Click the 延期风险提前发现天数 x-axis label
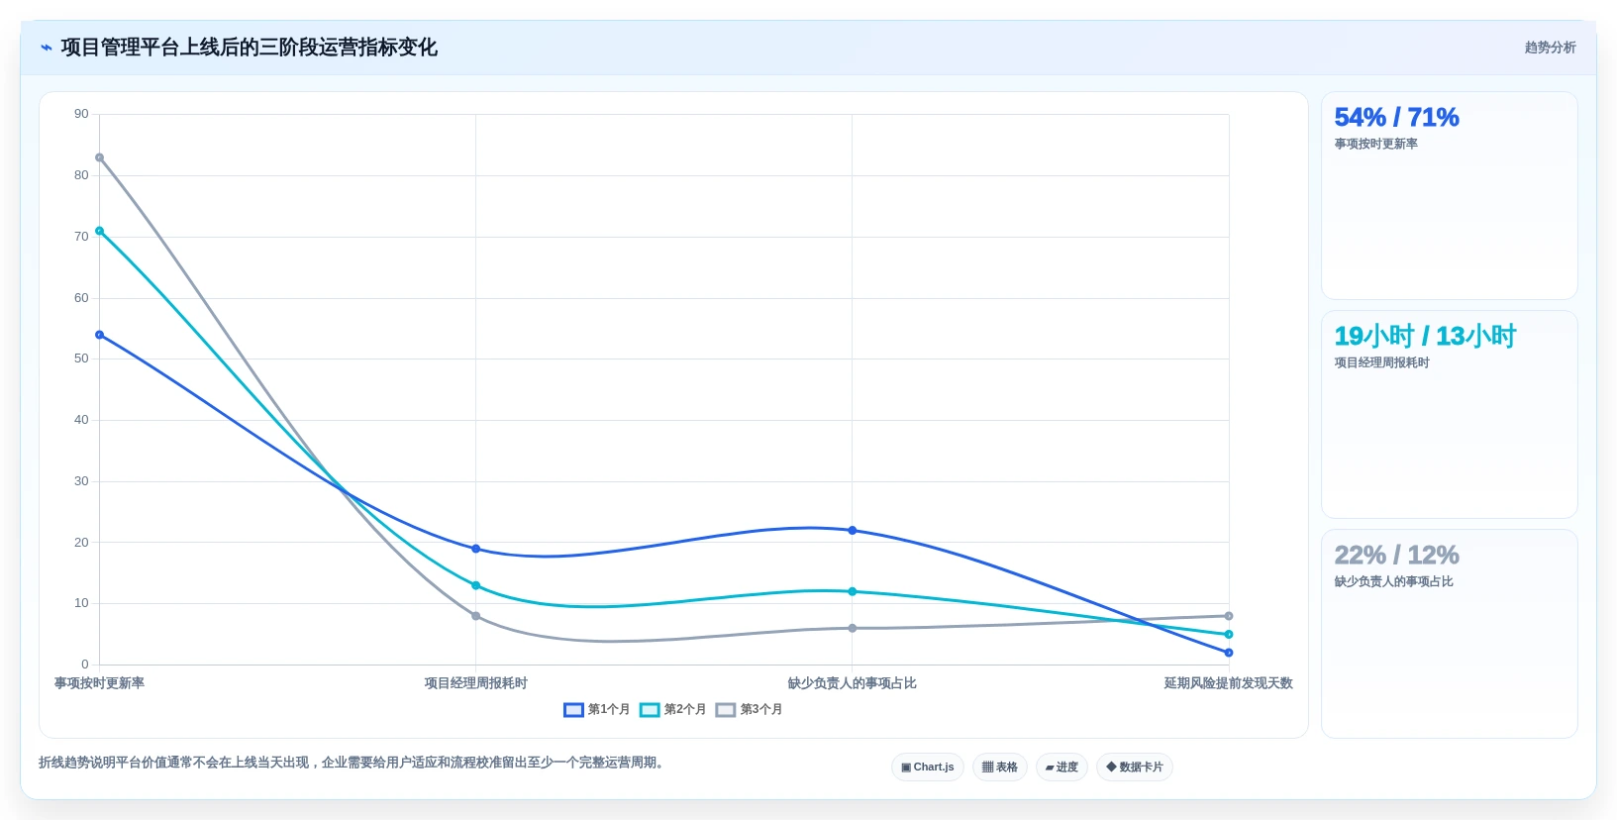The image size is (1617, 820). pos(1228,683)
